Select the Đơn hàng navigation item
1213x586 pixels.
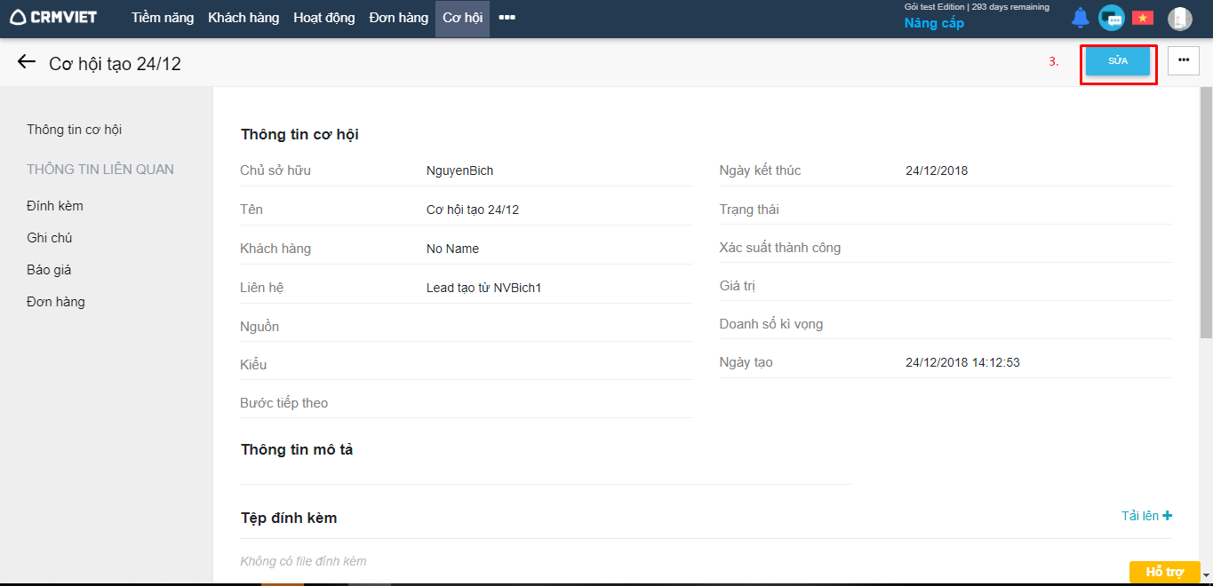pos(399,18)
